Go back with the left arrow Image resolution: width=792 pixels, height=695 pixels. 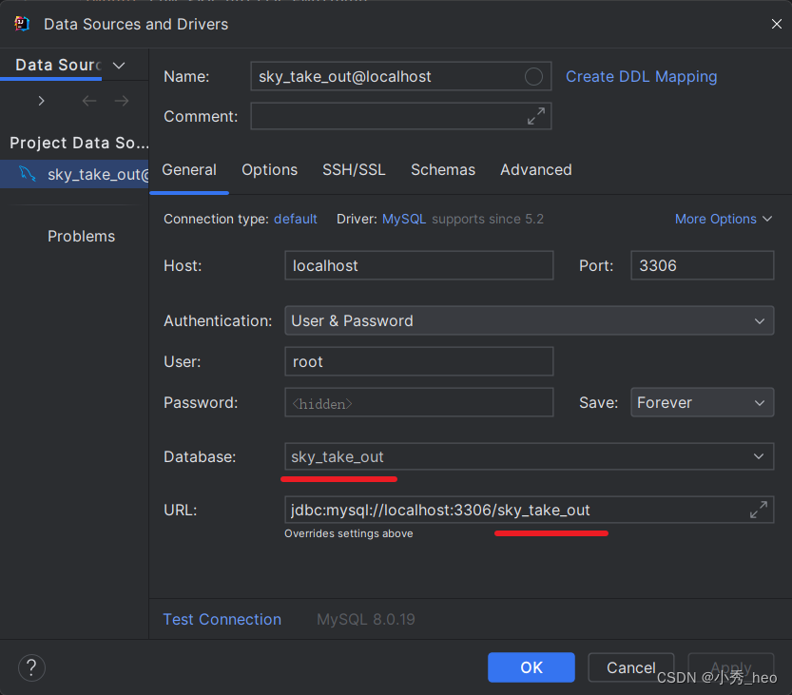tap(89, 101)
